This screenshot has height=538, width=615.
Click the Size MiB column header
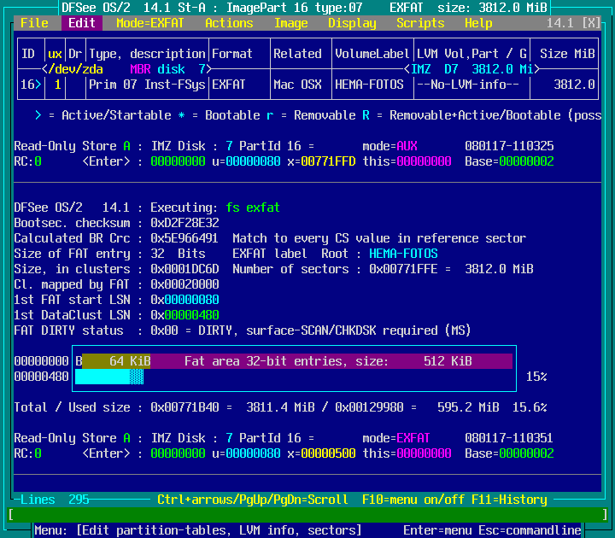(567, 54)
